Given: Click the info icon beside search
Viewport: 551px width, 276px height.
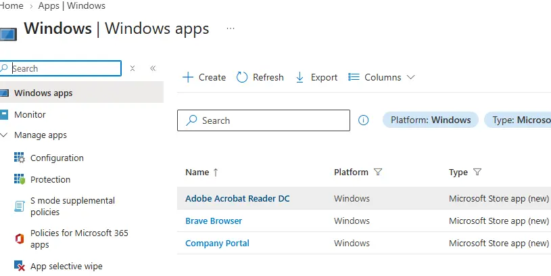Looking at the screenshot, I should click(x=363, y=120).
